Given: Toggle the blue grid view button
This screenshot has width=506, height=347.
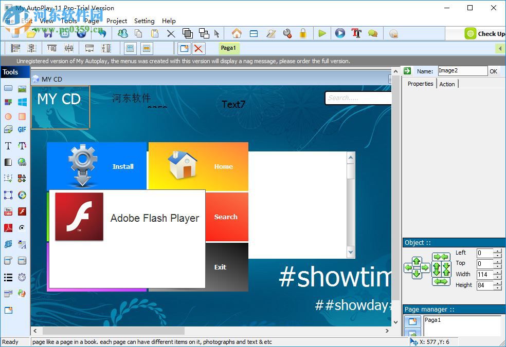Looking at the screenshot, I should coord(130,48).
